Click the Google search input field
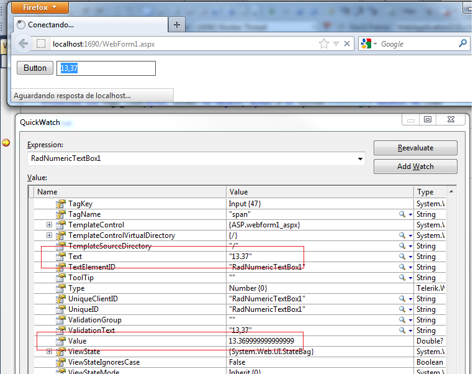 tap(418, 44)
